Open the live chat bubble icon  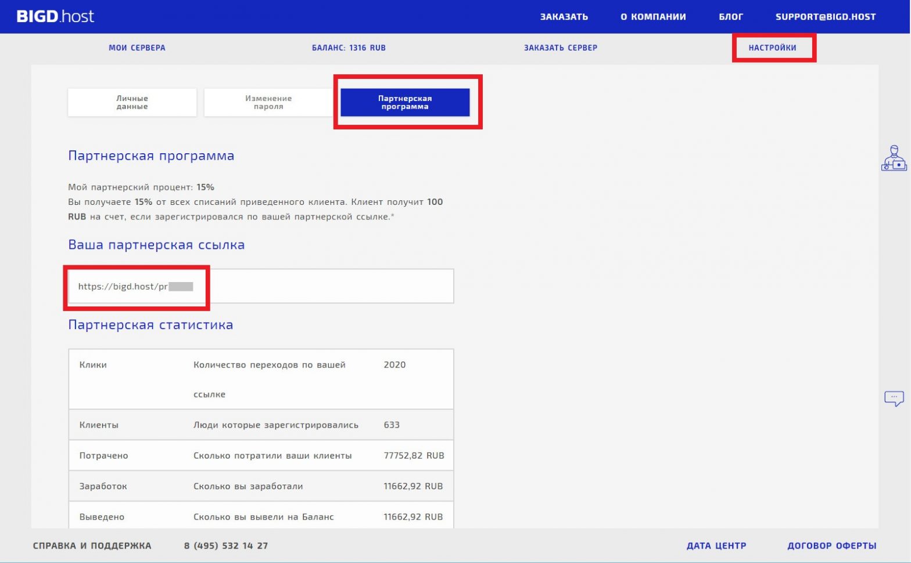tap(894, 398)
